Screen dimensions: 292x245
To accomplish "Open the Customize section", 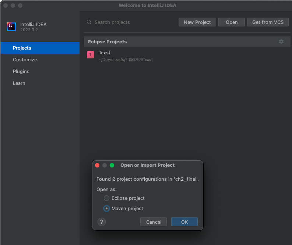I will [40, 60].
